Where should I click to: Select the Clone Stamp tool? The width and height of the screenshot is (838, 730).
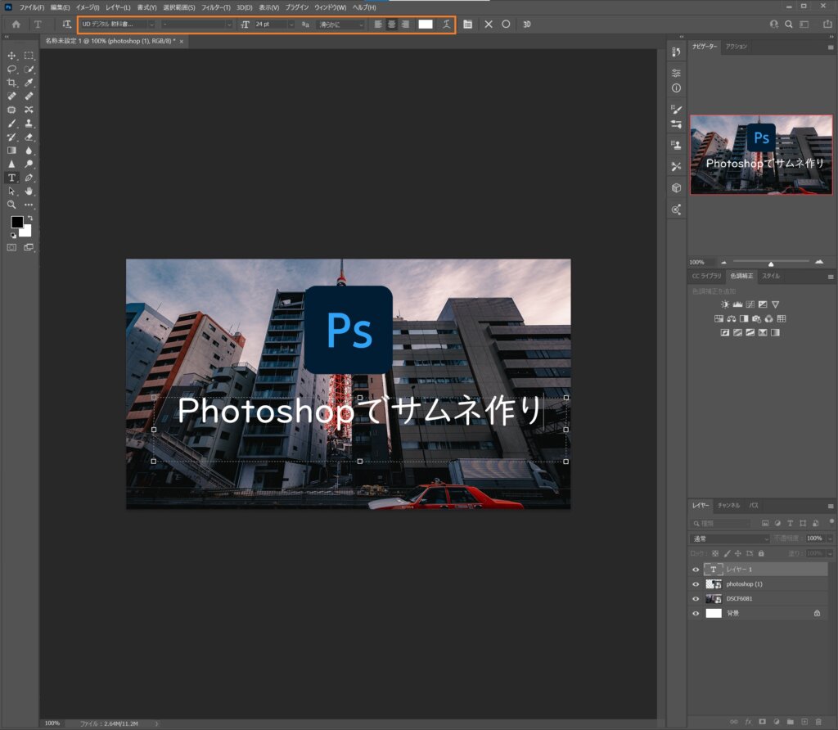point(29,124)
